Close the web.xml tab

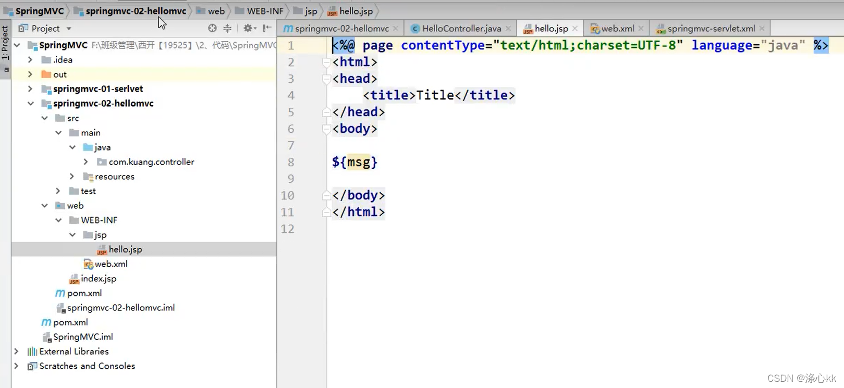(641, 29)
